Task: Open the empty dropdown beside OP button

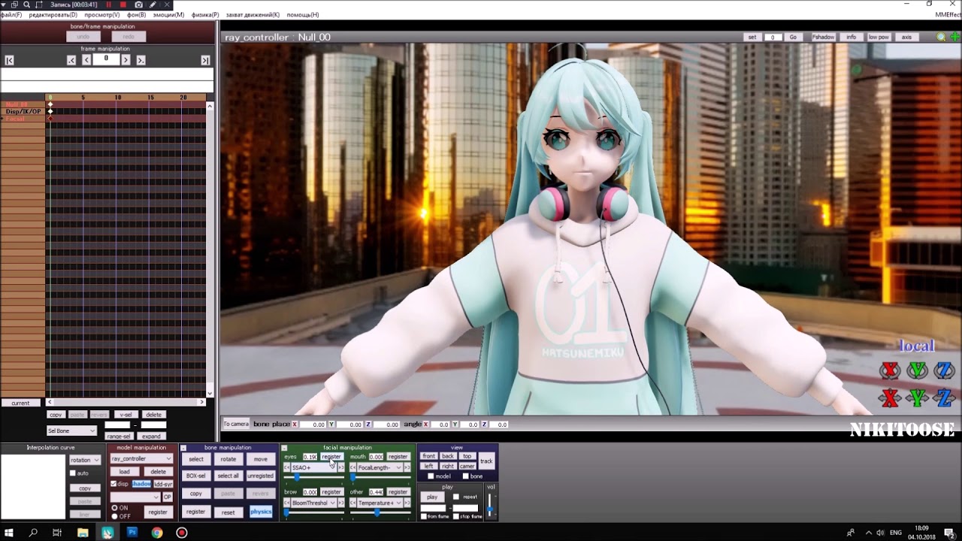Action: (135, 497)
